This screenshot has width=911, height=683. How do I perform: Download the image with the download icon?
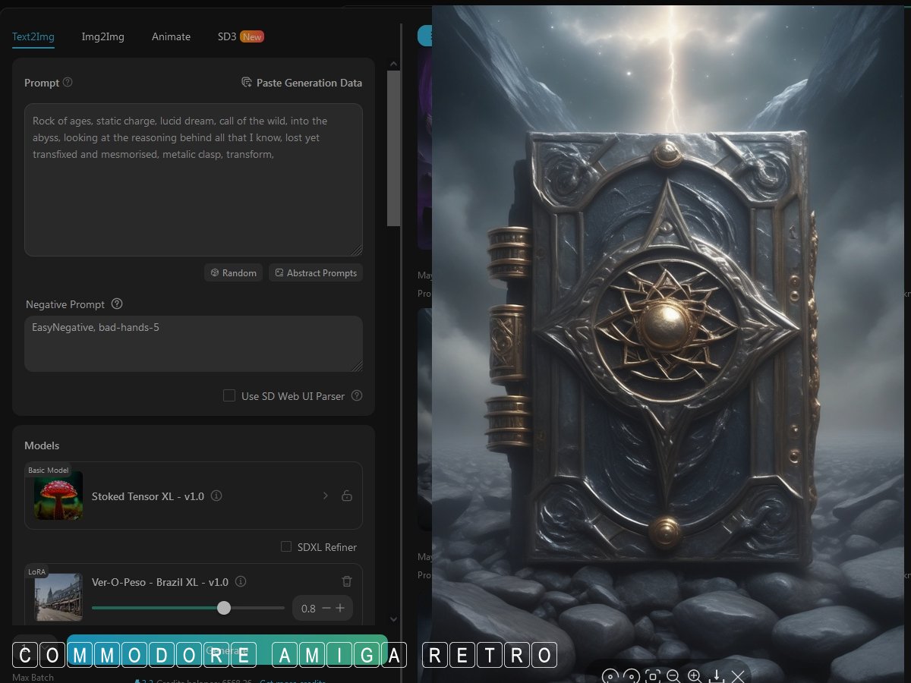[x=716, y=675]
